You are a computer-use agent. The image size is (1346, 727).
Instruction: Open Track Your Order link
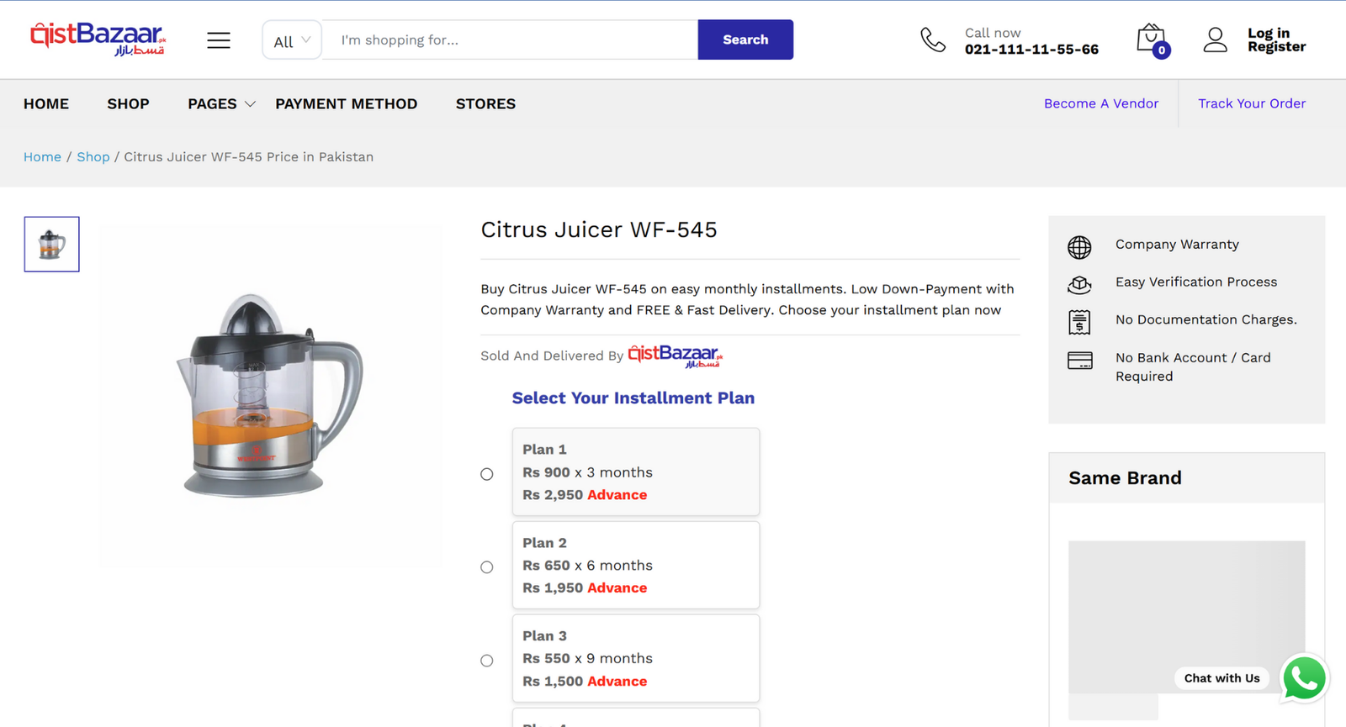1252,103
